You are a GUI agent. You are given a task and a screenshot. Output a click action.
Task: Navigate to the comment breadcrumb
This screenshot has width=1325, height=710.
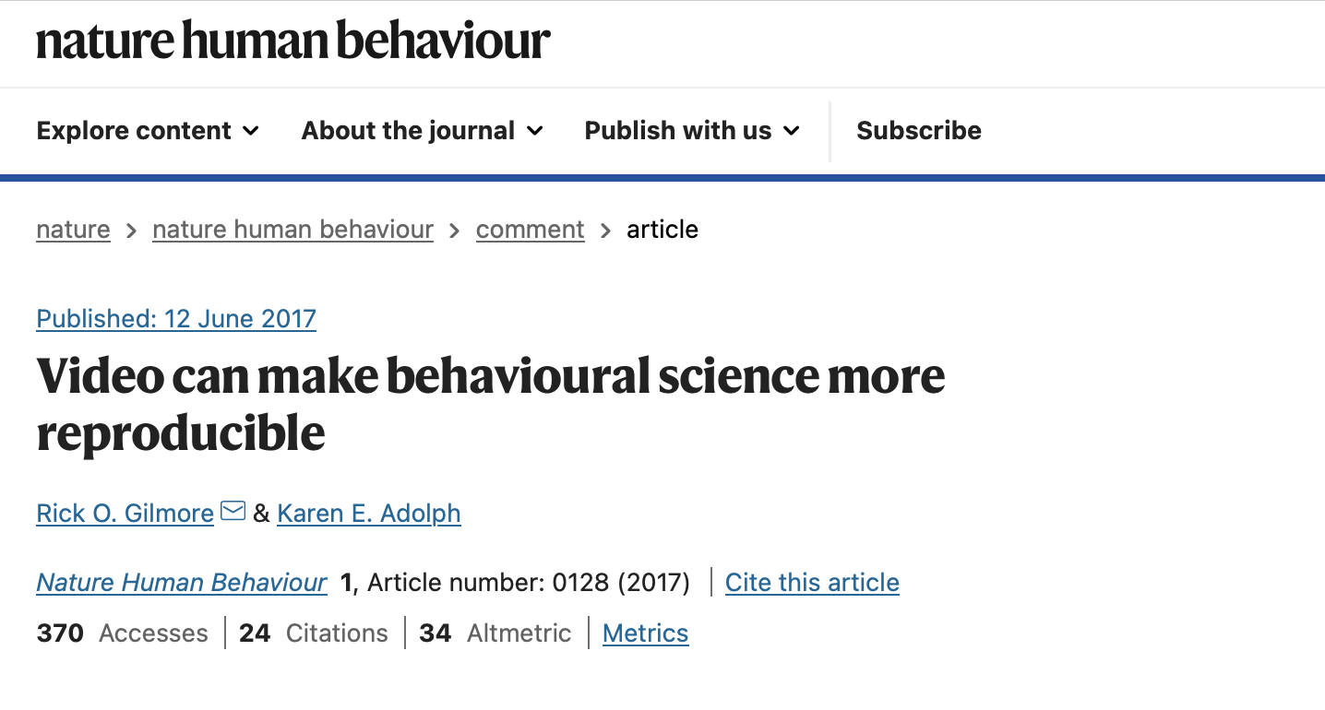tap(530, 230)
